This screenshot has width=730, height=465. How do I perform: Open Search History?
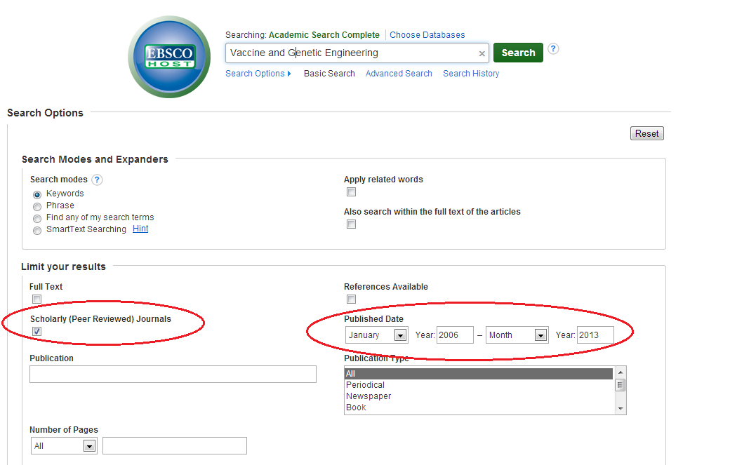tap(471, 73)
